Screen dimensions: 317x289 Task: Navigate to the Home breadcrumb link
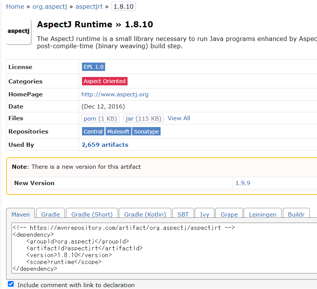coord(15,6)
